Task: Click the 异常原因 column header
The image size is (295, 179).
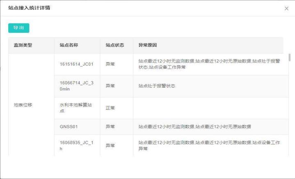Action: 148,45
